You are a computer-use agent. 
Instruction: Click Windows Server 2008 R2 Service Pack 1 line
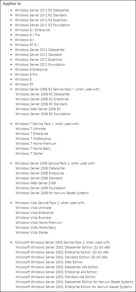(x=57, y=89)
